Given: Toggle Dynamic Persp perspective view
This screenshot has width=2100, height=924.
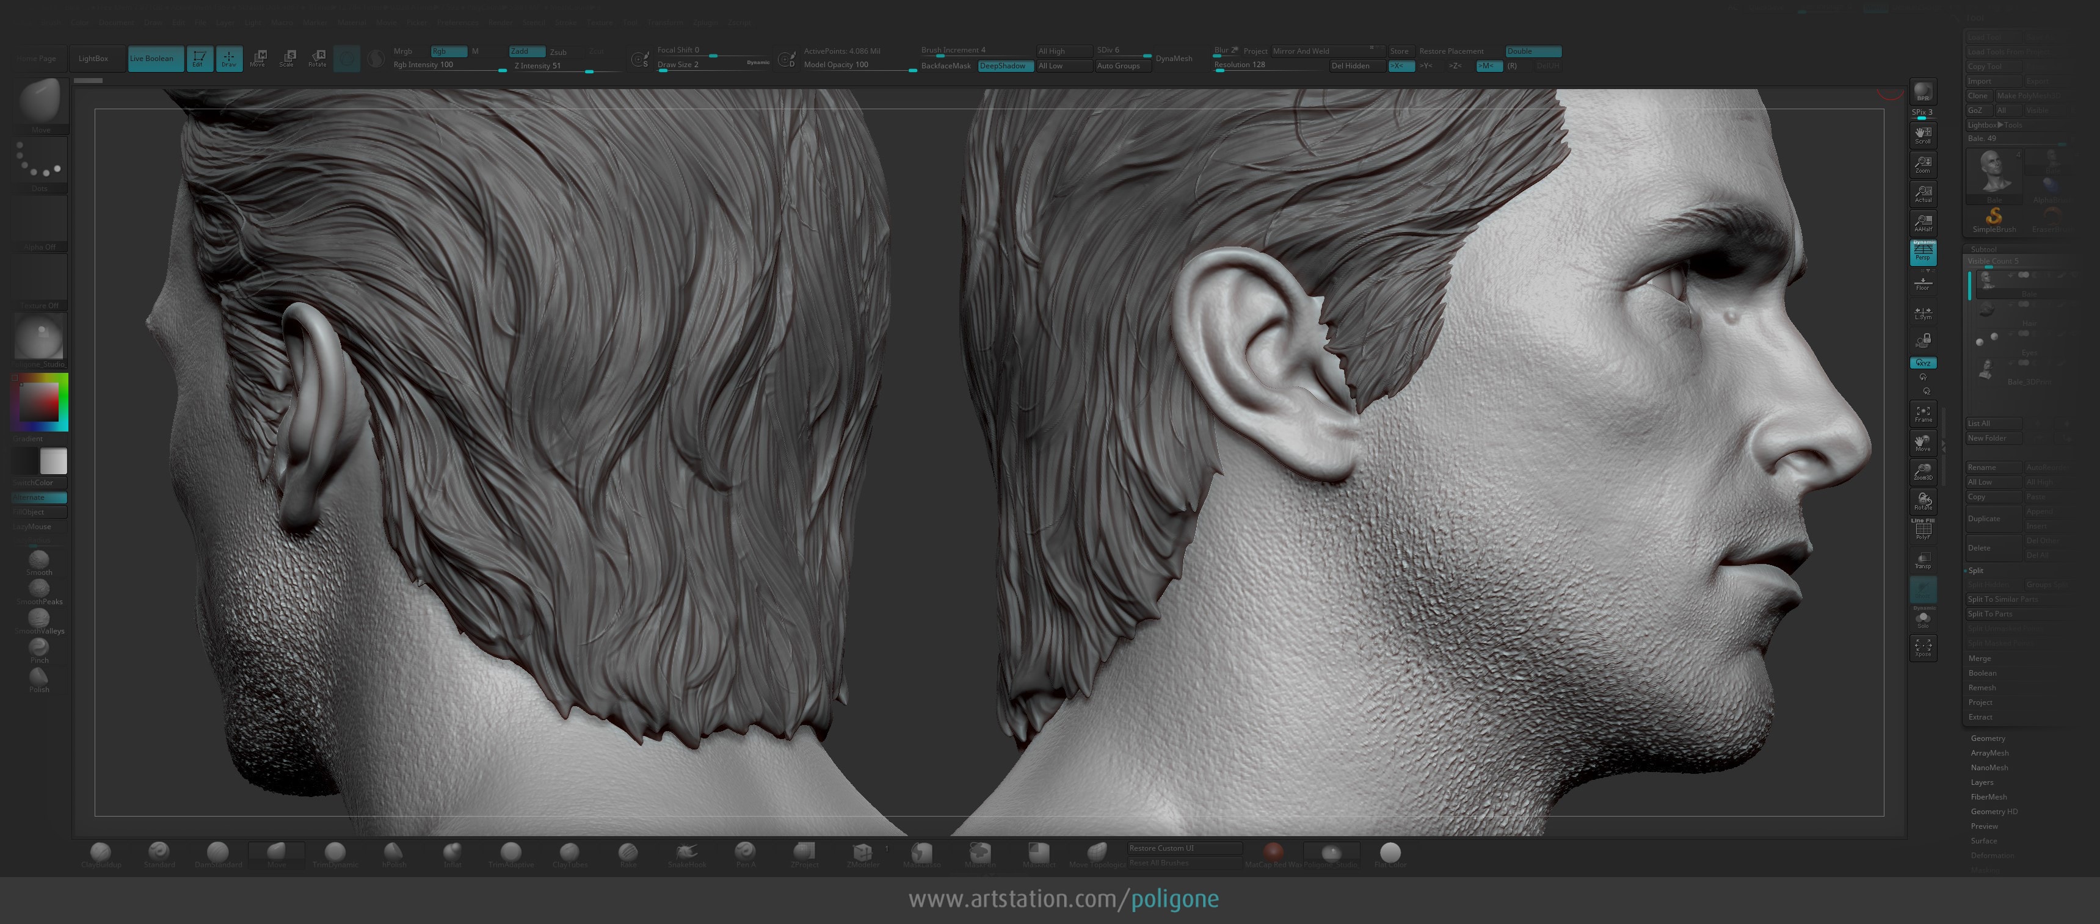Looking at the screenshot, I should point(1923,252).
